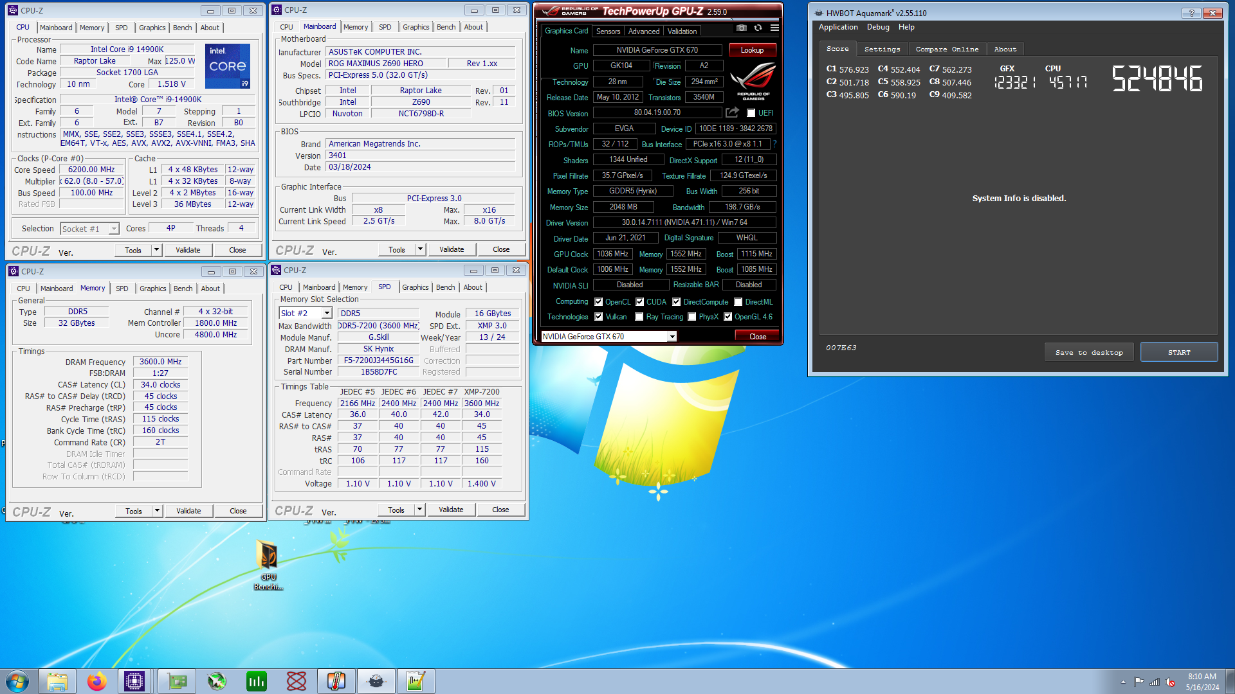
Task: Click the GPU-Z graphics card taskbar icon
Action: (x=176, y=681)
